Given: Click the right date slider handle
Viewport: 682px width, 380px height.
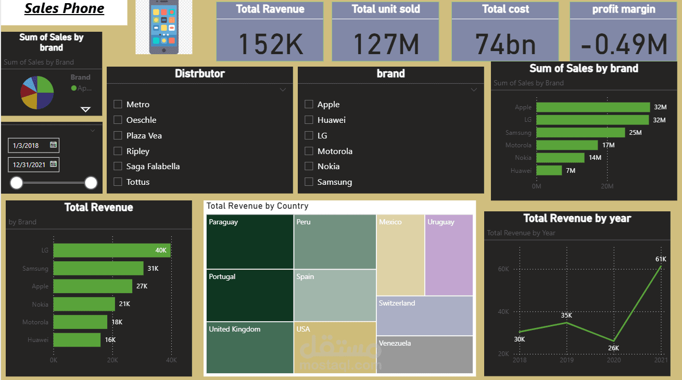Looking at the screenshot, I should (91, 183).
